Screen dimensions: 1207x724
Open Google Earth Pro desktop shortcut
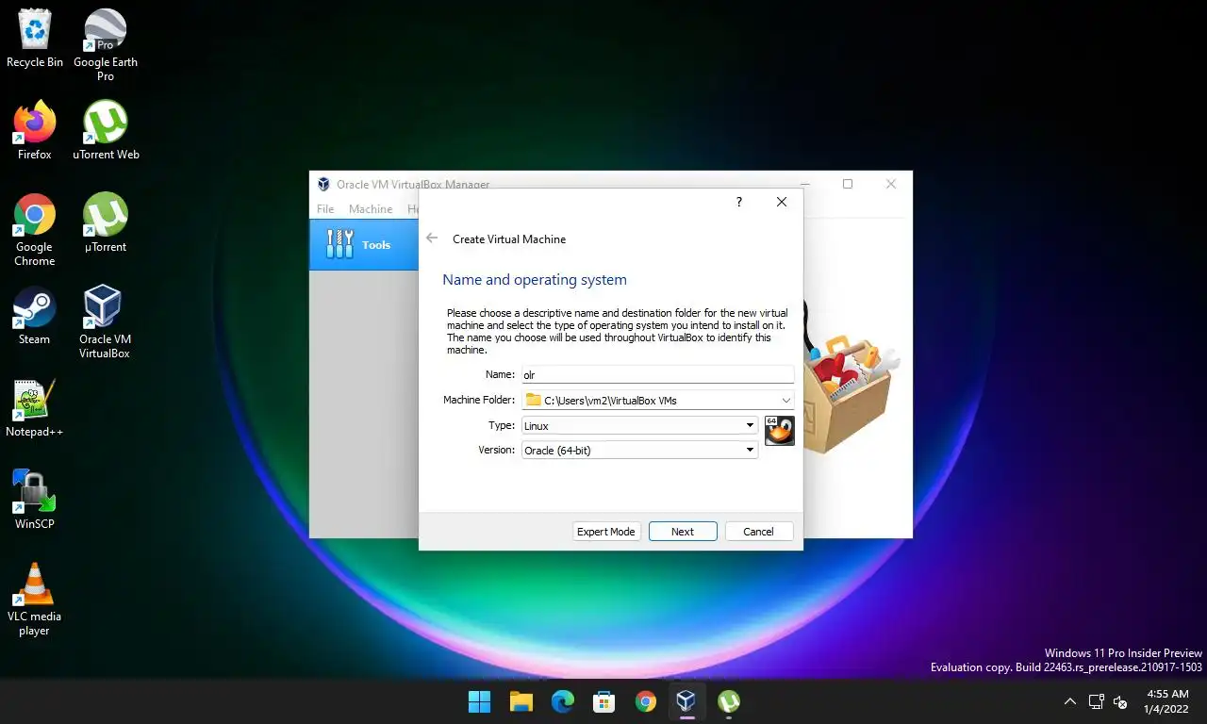[x=106, y=45]
